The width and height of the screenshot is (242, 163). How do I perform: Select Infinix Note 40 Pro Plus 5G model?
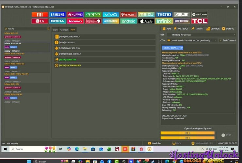[x=27, y=78]
